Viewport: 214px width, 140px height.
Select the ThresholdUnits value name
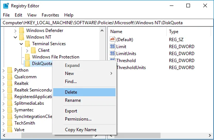pos(131,68)
